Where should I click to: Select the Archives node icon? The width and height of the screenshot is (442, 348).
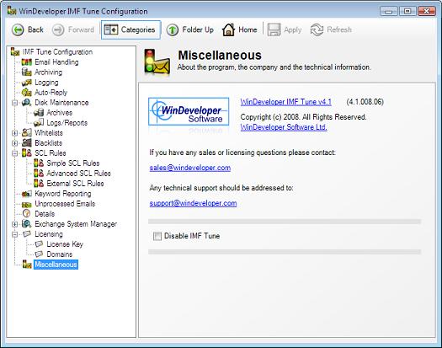point(39,113)
